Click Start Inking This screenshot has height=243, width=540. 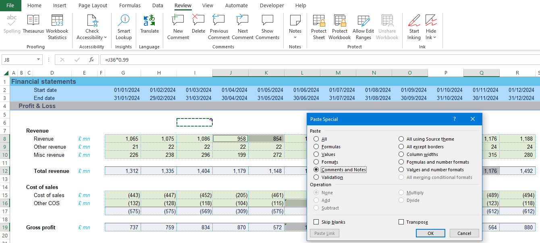pos(414,24)
